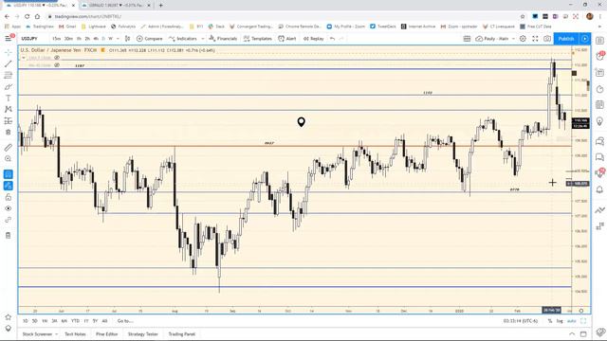Toggle visibility of the second indicator
This screenshot has width=607, height=341.
click(57, 65)
